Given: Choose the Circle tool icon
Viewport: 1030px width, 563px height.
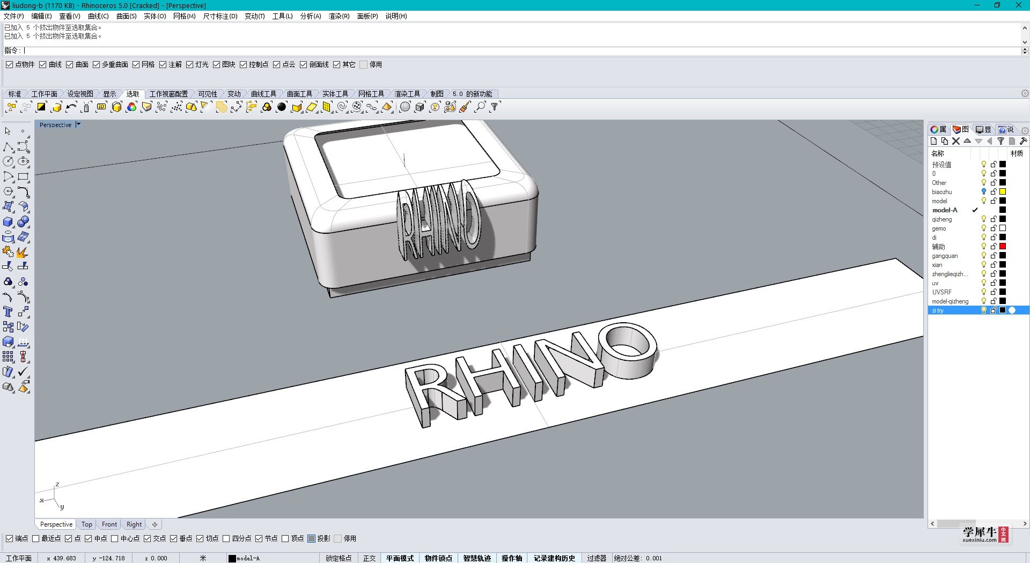Looking at the screenshot, I should (8, 161).
